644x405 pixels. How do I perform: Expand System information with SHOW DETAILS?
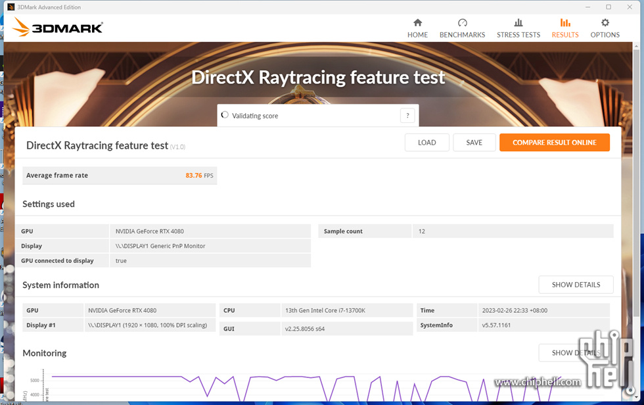[576, 285]
